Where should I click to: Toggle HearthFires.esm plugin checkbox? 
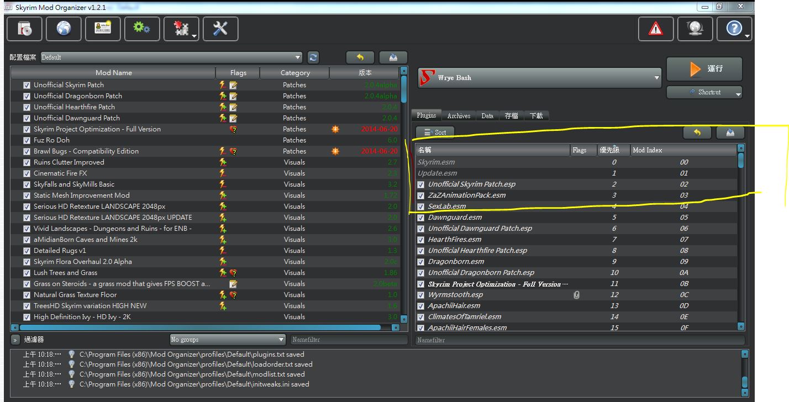coord(421,240)
